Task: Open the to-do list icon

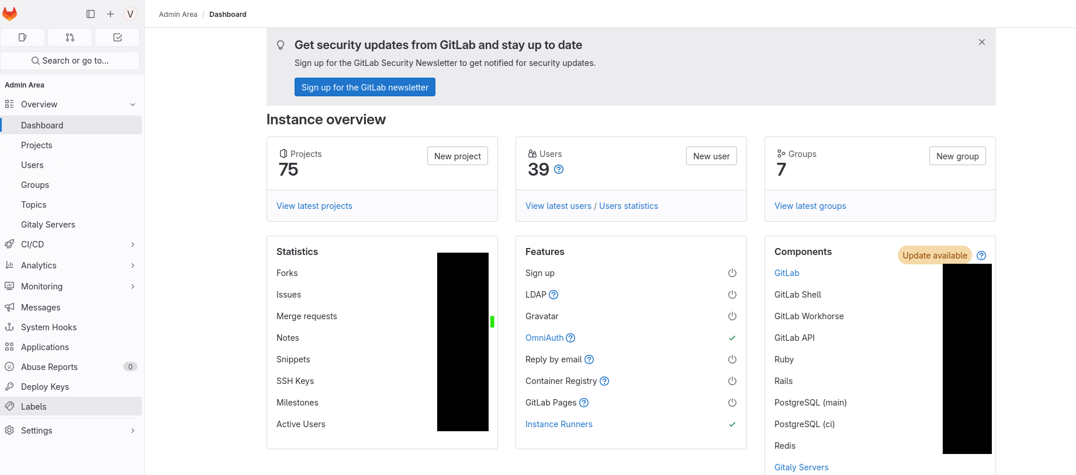Action: tap(117, 37)
